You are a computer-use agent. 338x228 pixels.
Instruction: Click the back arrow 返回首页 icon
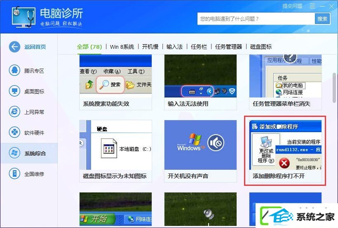pyautogui.click(x=14, y=47)
